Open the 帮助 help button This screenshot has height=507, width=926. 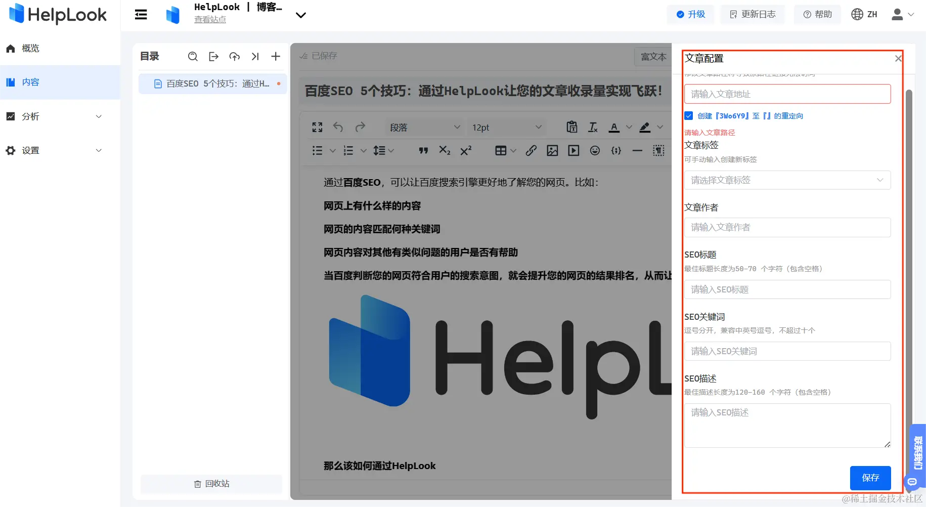point(817,14)
